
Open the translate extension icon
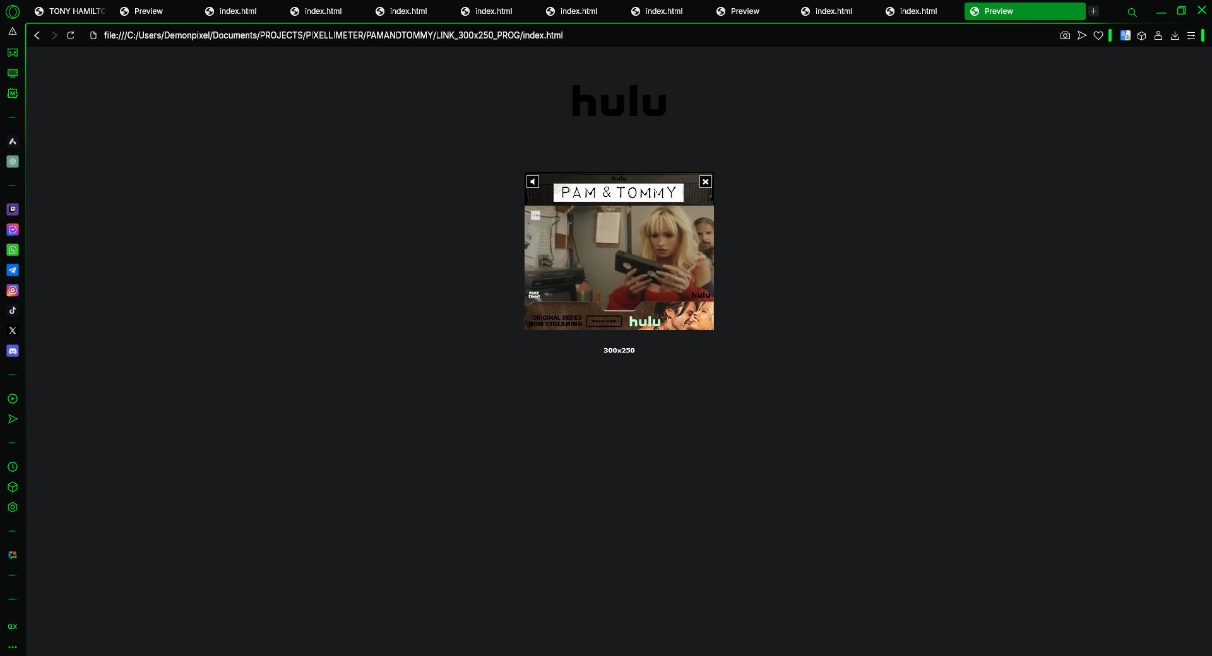click(1125, 36)
